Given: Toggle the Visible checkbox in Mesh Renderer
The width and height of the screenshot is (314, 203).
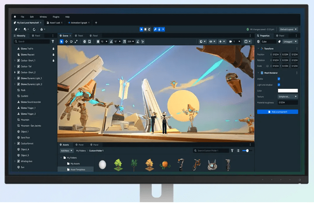Looking at the screenshot, I should (279, 79).
